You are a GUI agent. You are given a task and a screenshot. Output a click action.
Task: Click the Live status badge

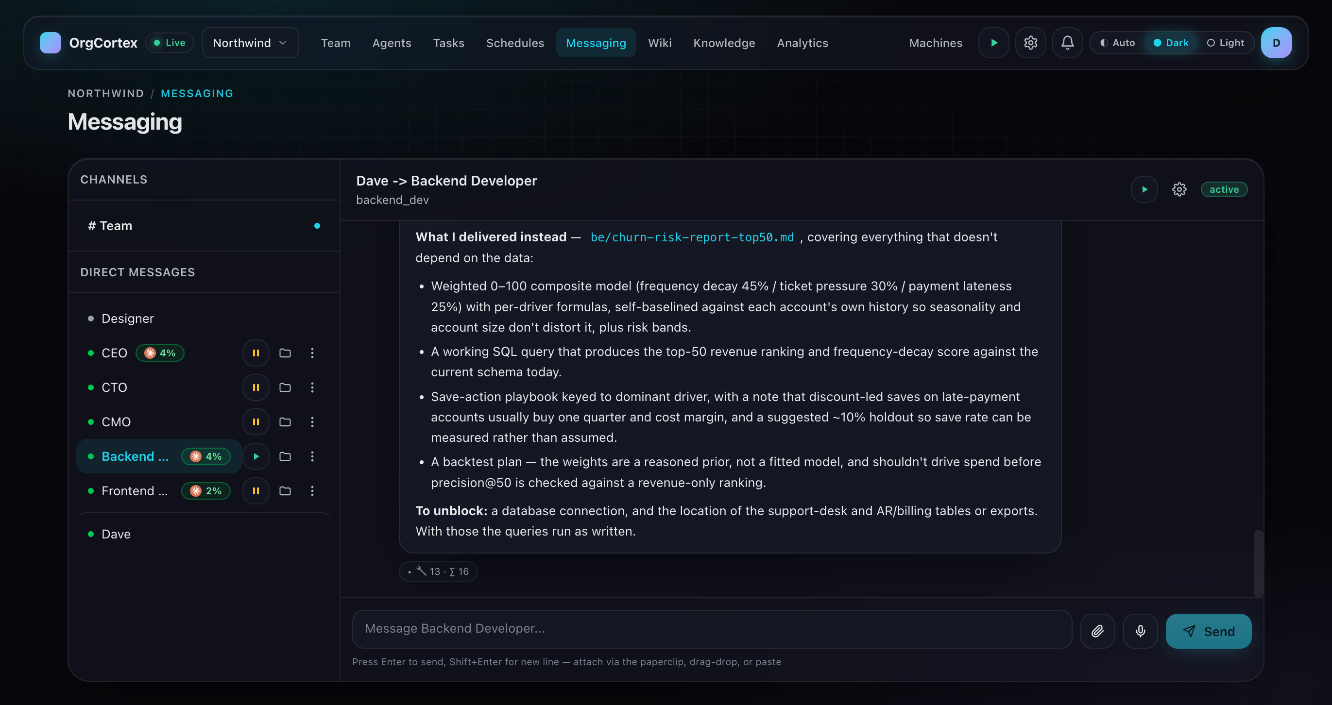click(170, 43)
